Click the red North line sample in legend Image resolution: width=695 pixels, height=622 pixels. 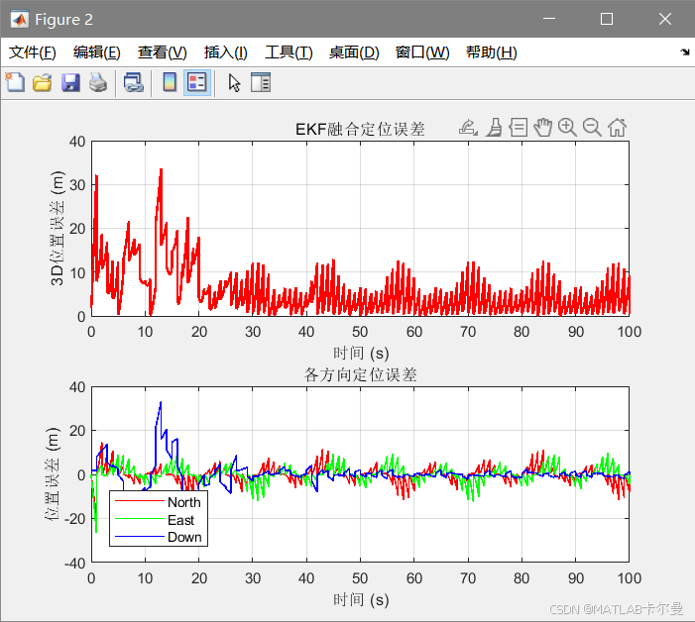[x=139, y=501]
